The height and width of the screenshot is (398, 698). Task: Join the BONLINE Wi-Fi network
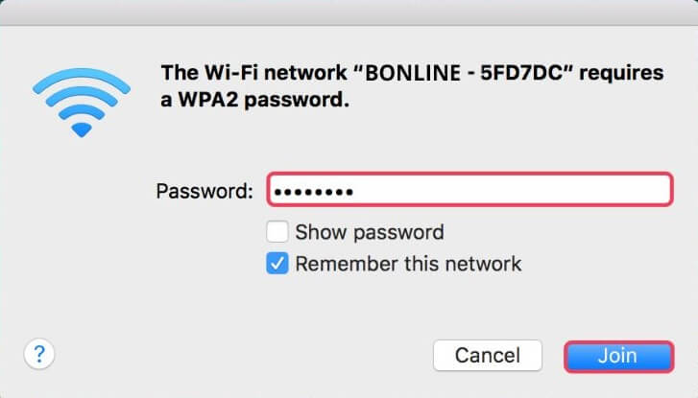pos(616,356)
